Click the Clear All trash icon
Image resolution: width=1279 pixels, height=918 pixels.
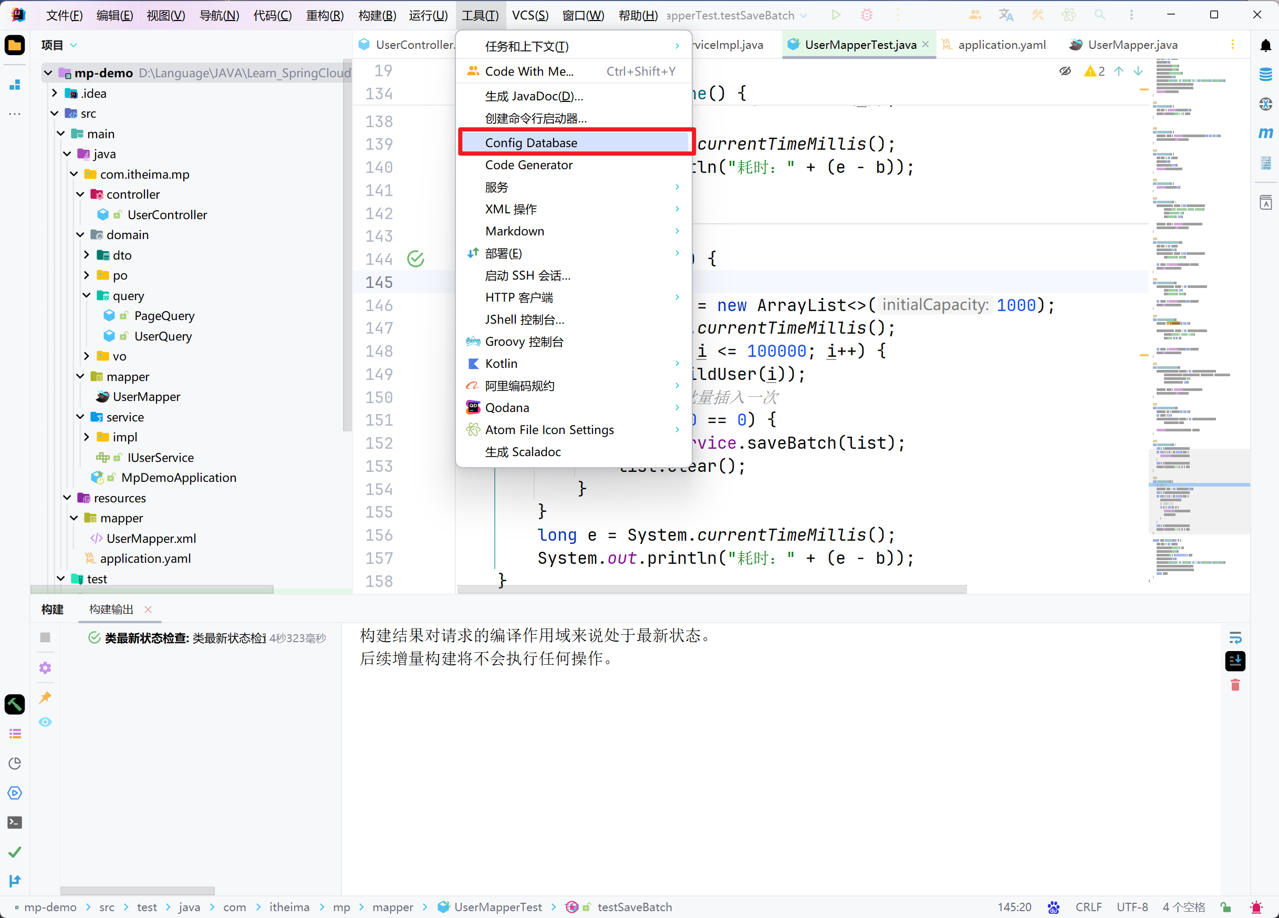pyautogui.click(x=1235, y=685)
